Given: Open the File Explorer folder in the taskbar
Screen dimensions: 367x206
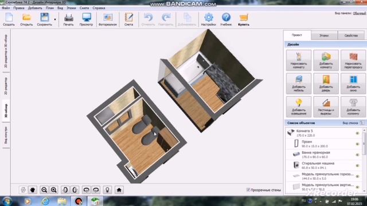Looking at the screenshot, I should 62,201.
